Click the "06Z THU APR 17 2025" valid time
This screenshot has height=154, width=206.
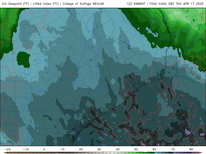coord(186,4)
